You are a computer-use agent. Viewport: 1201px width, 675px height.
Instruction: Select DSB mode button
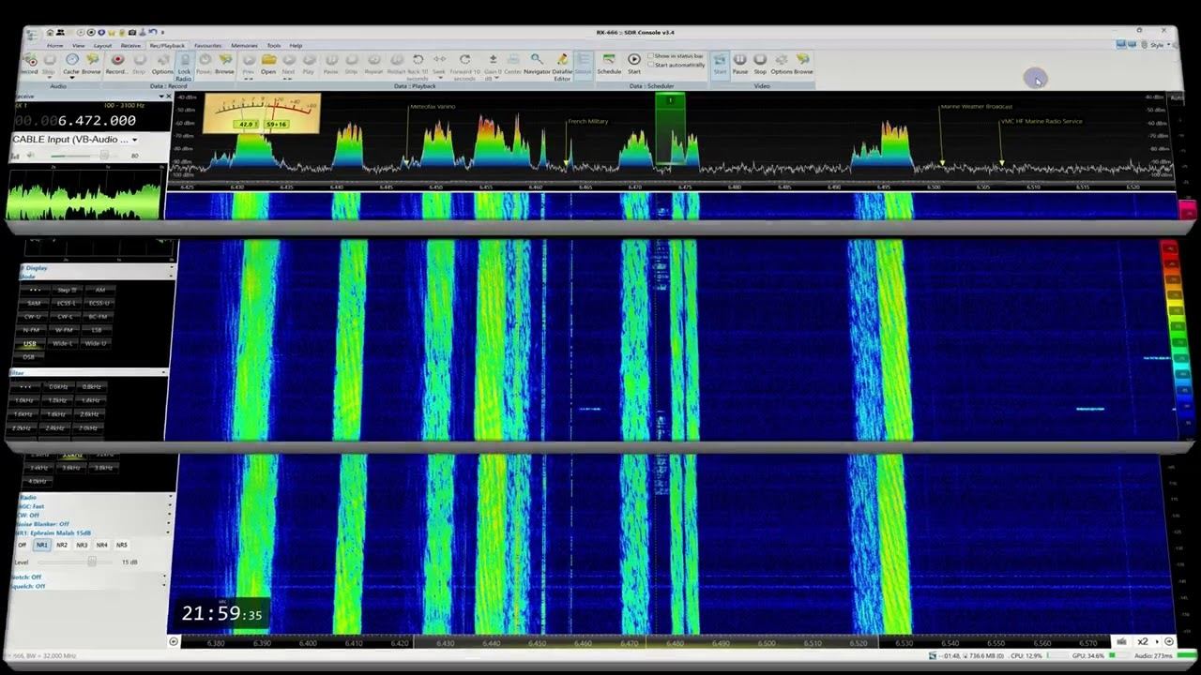coord(28,357)
